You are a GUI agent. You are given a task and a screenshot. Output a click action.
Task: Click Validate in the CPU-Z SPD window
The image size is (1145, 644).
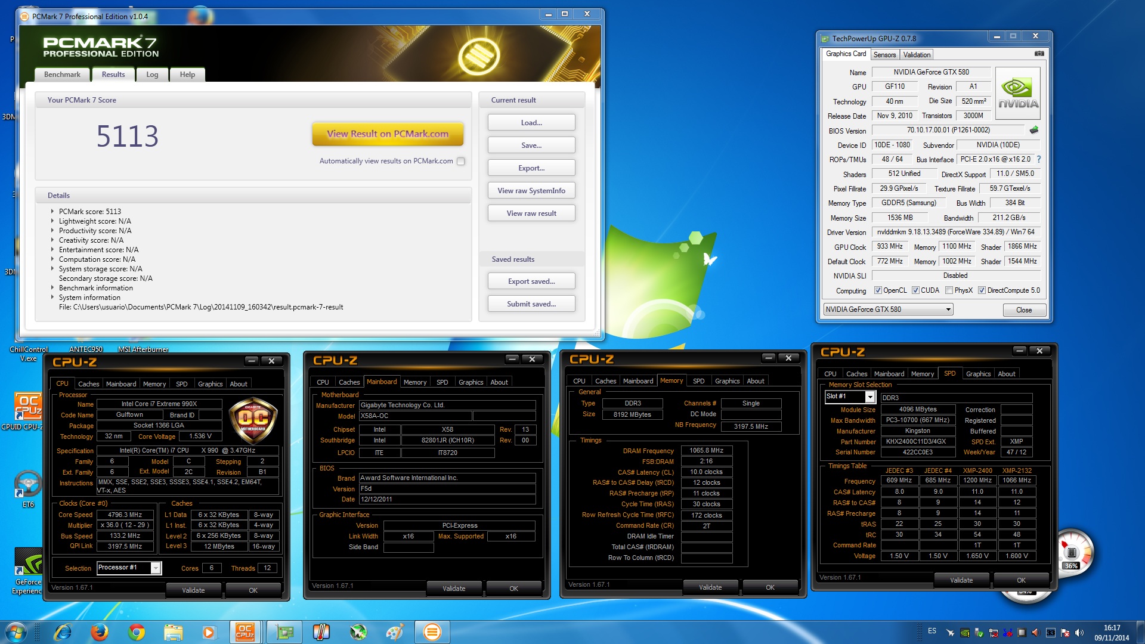coord(961,580)
